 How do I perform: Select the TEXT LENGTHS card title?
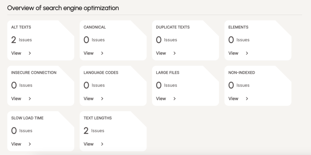[97, 118]
